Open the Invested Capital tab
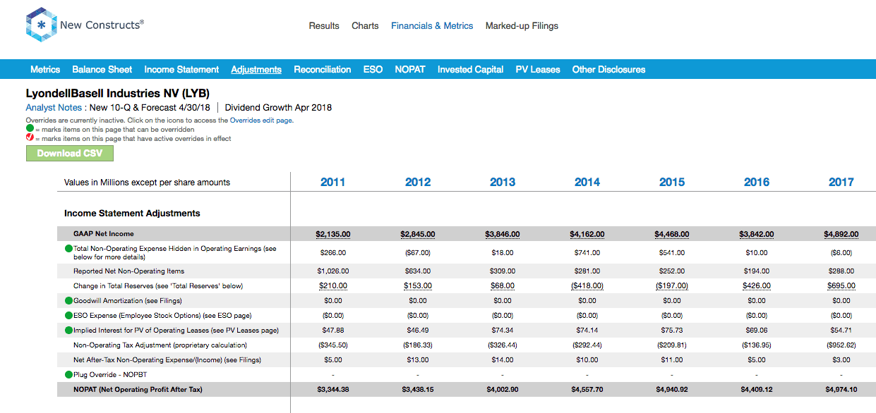876x413 pixels. [x=470, y=70]
